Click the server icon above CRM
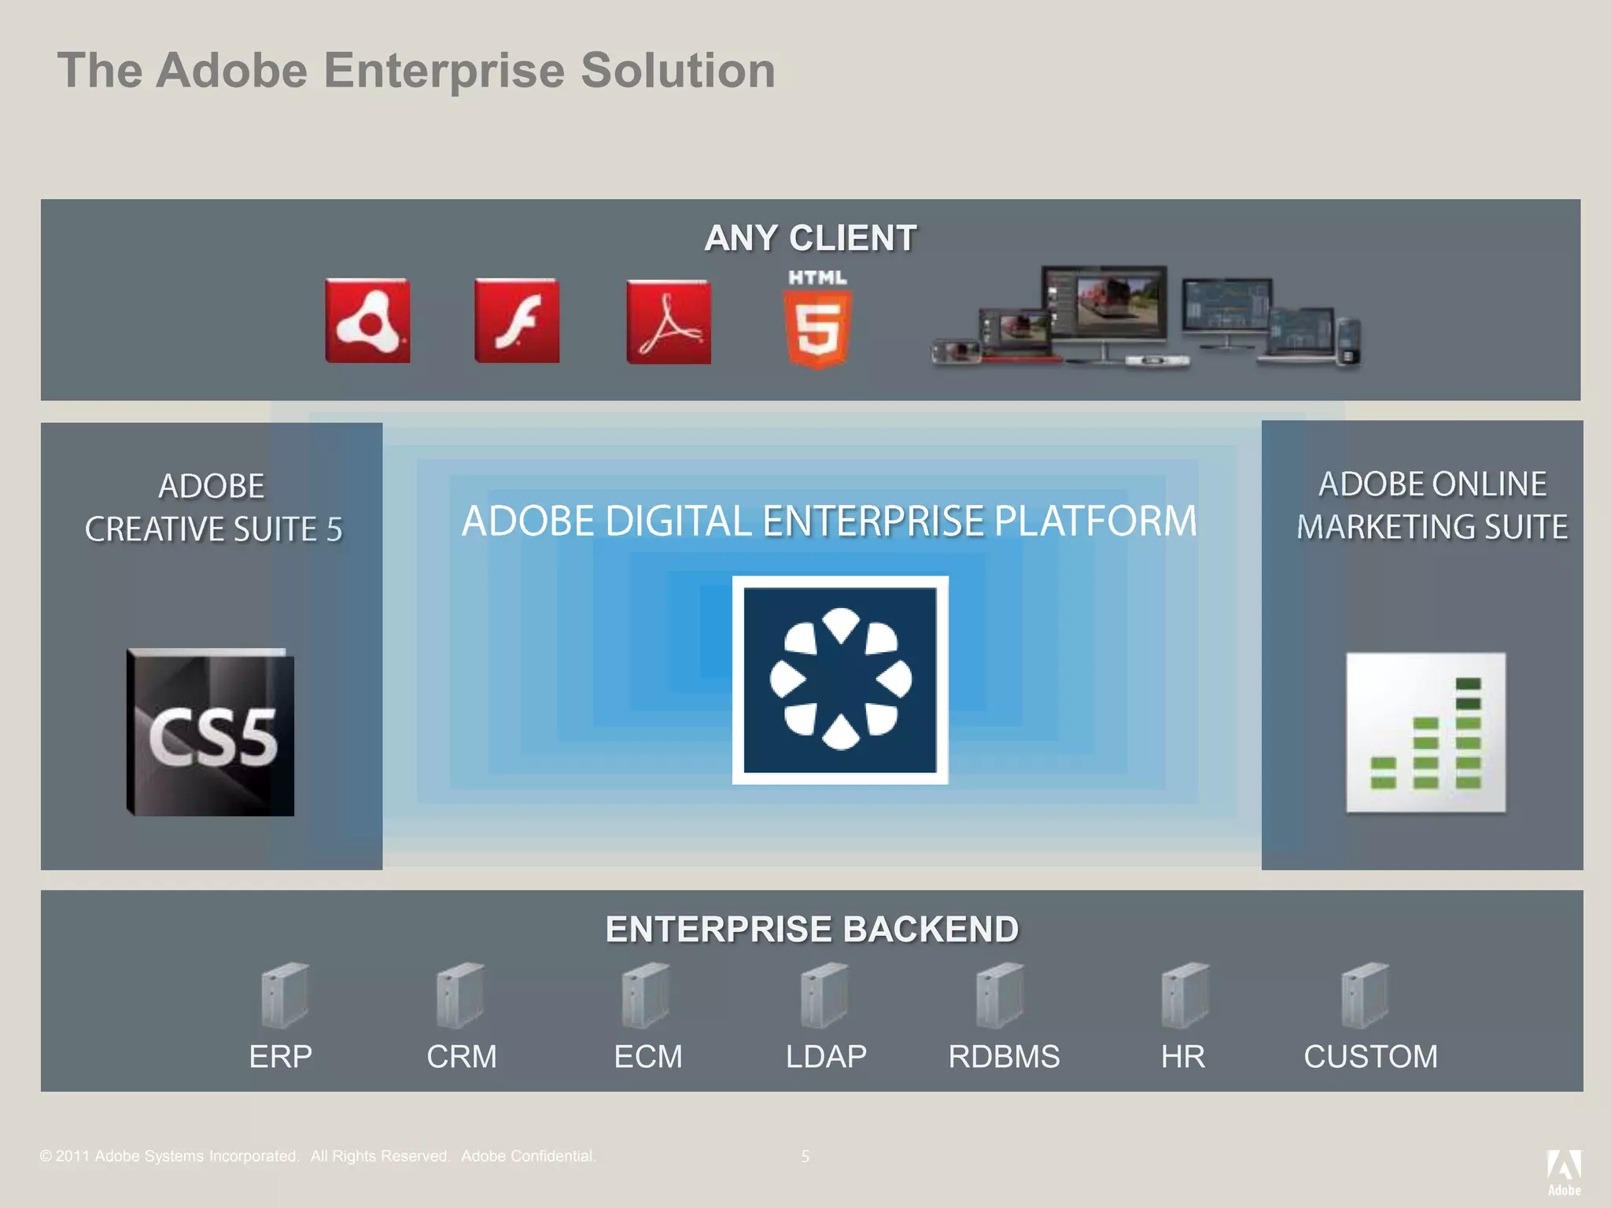The width and height of the screenshot is (1611, 1208). [460, 995]
